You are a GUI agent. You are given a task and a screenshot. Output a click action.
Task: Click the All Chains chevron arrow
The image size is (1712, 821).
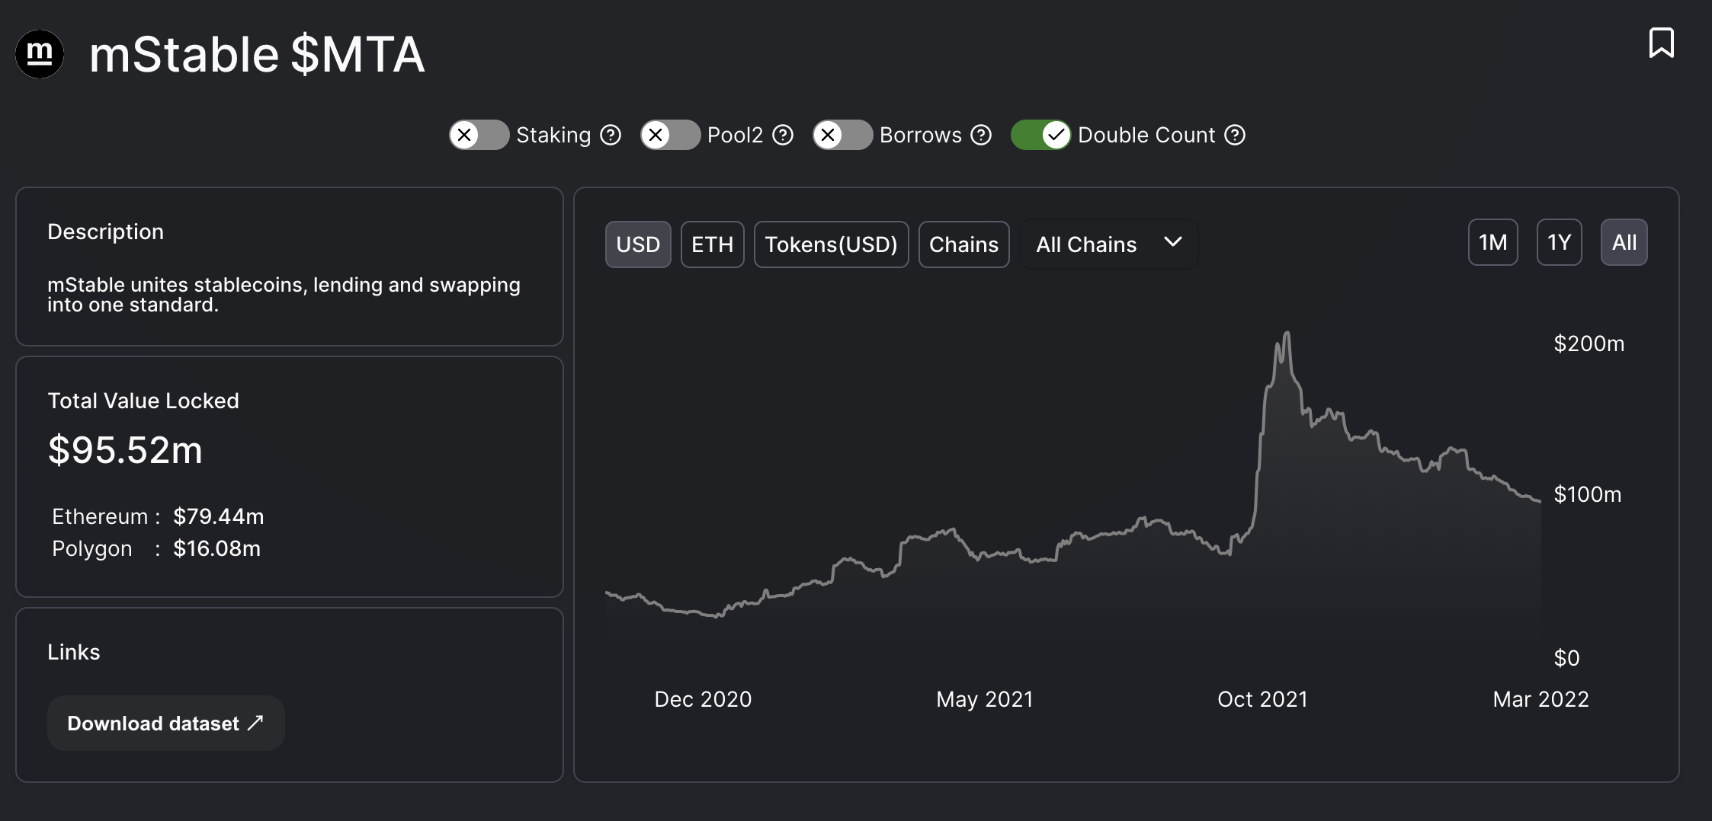pyautogui.click(x=1173, y=242)
